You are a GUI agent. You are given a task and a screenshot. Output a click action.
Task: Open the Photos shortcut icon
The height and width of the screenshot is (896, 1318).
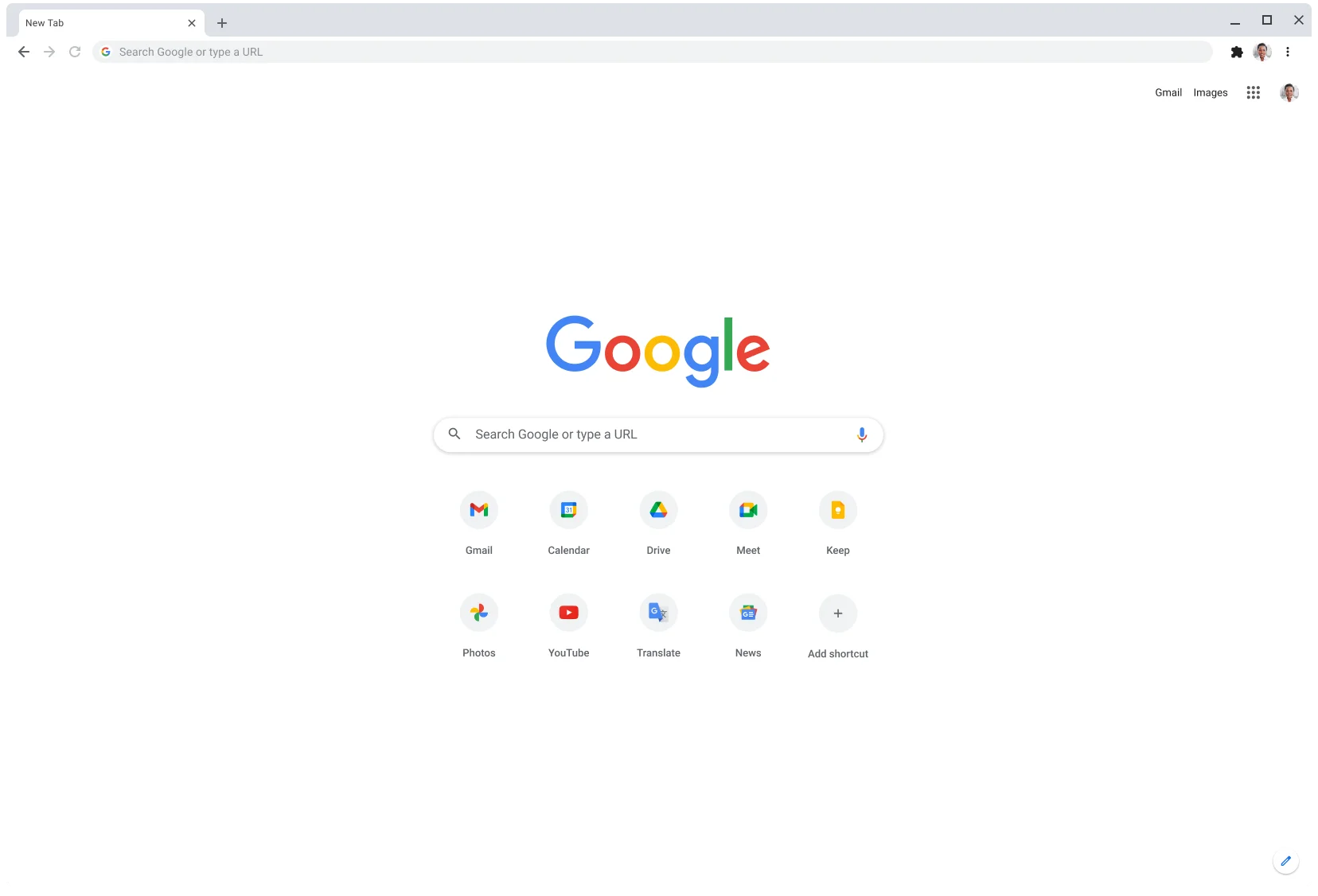(478, 613)
